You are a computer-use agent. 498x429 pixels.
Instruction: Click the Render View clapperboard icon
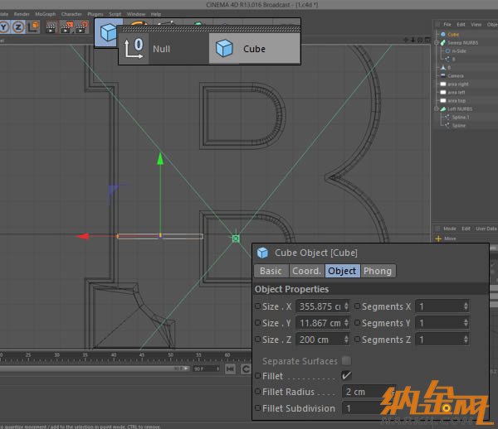coord(51,27)
